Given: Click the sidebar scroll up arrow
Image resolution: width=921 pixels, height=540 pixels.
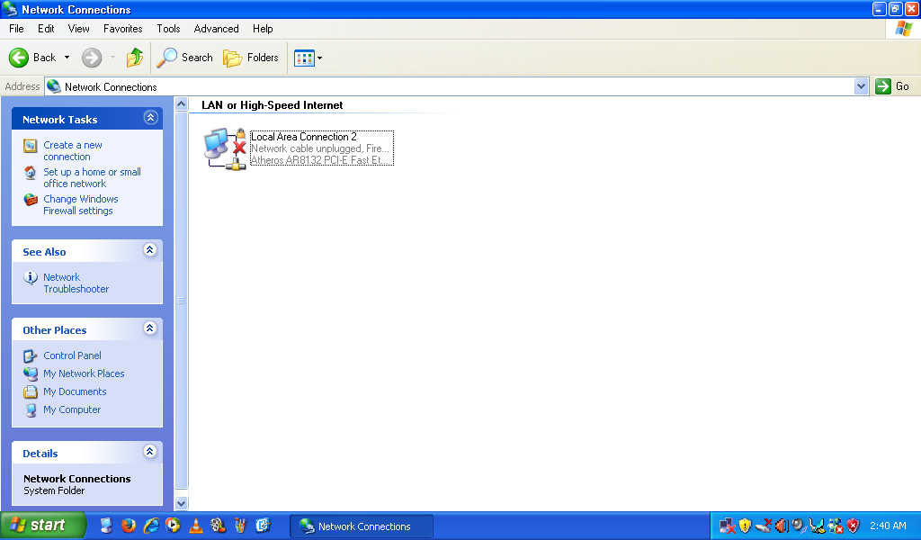Looking at the screenshot, I should click(x=182, y=104).
